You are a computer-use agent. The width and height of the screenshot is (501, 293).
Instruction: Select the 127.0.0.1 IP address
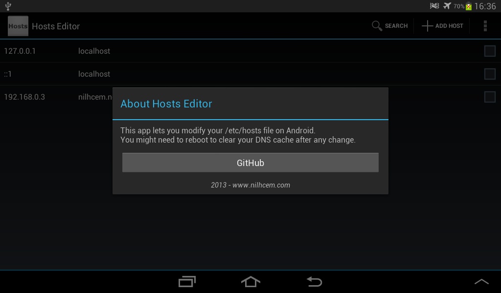tap(20, 51)
